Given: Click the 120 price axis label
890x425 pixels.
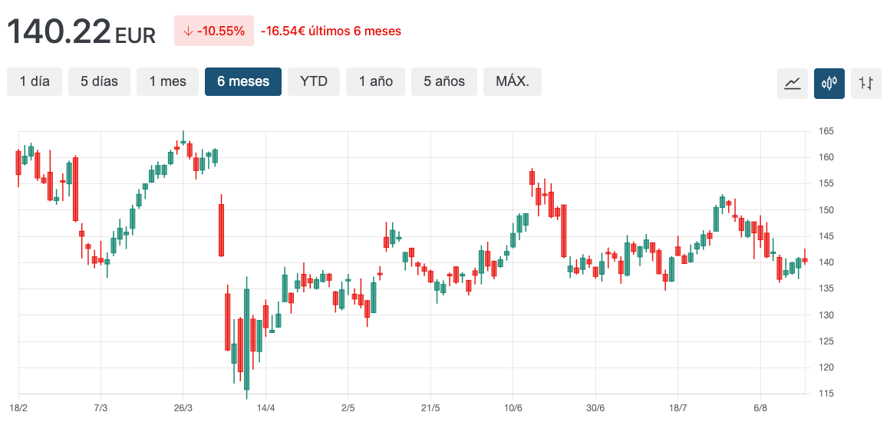Looking at the screenshot, I should (x=826, y=367).
